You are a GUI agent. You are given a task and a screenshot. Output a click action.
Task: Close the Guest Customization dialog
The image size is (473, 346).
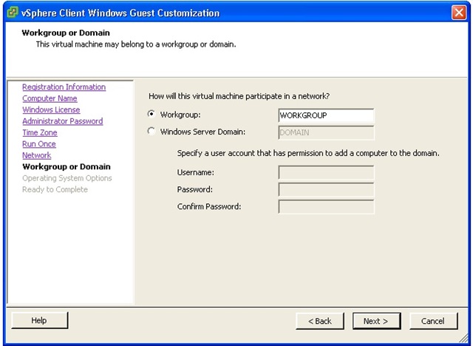[x=458, y=13]
